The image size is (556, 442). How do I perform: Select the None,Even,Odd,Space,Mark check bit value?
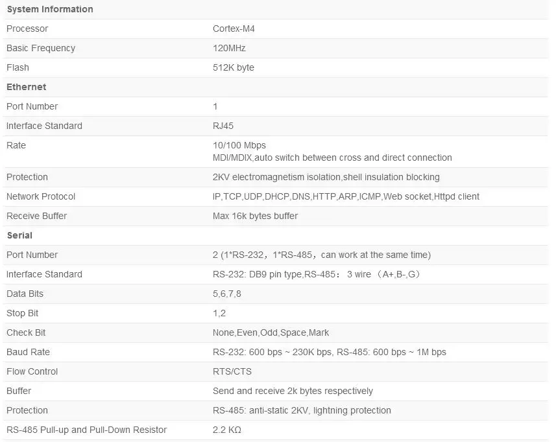click(x=271, y=333)
